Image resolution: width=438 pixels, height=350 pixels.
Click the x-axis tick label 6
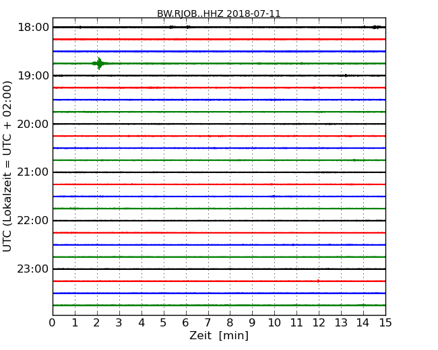(x=185, y=322)
